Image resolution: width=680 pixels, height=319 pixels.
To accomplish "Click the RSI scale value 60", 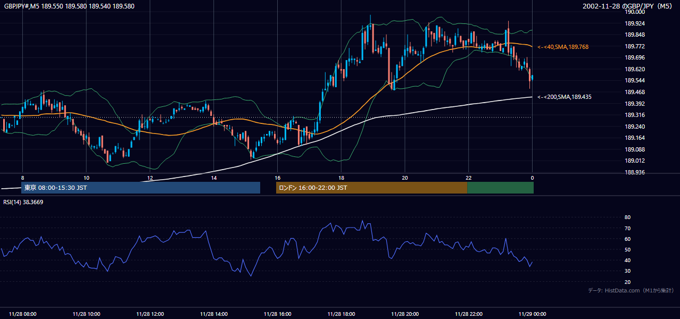I will coord(627,239).
